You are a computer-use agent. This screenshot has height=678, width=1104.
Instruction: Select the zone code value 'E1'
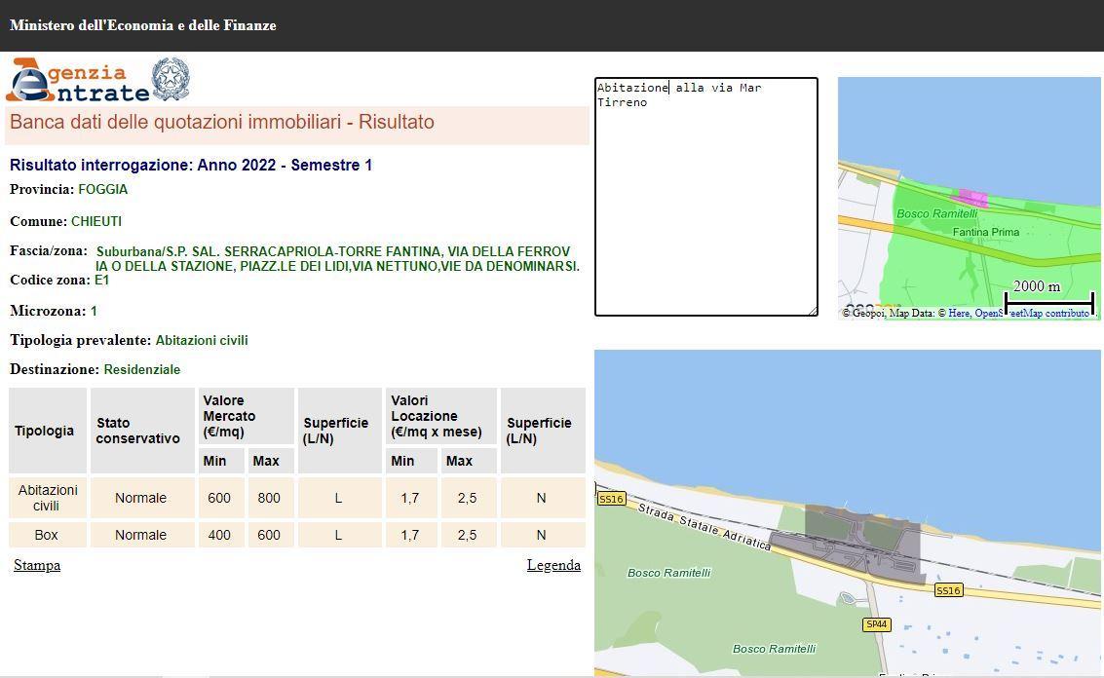(101, 281)
